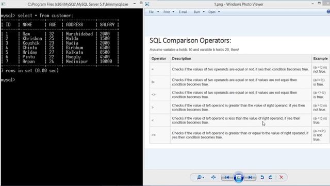Screen dimensions: 330x186
Task: Click the 'Assume variable a holds 10' sentence
Action: click(x=194, y=50)
